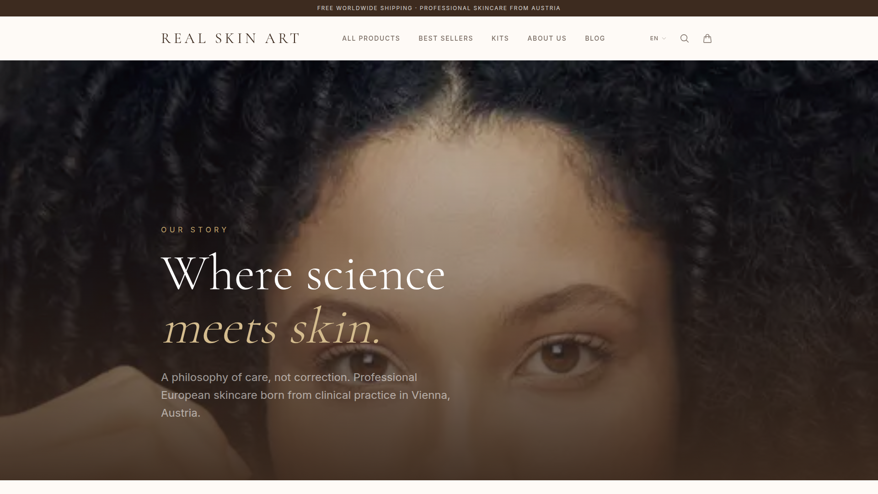Select the Kits navigation link
Image resolution: width=878 pixels, height=494 pixels.
point(500,38)
